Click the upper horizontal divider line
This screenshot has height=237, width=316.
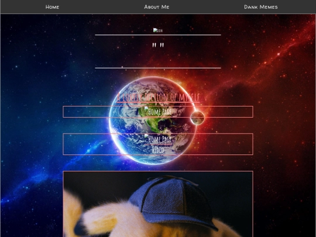pyautogui.click(x=158, y=35)
